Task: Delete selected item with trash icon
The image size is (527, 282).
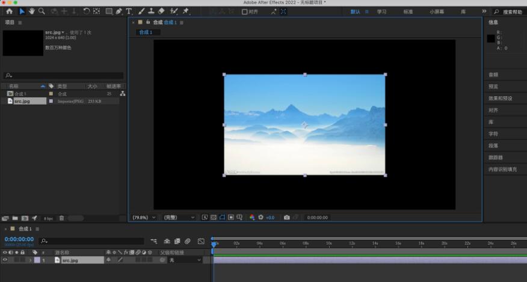Action: pyautogui.click(x=61, y=218)
